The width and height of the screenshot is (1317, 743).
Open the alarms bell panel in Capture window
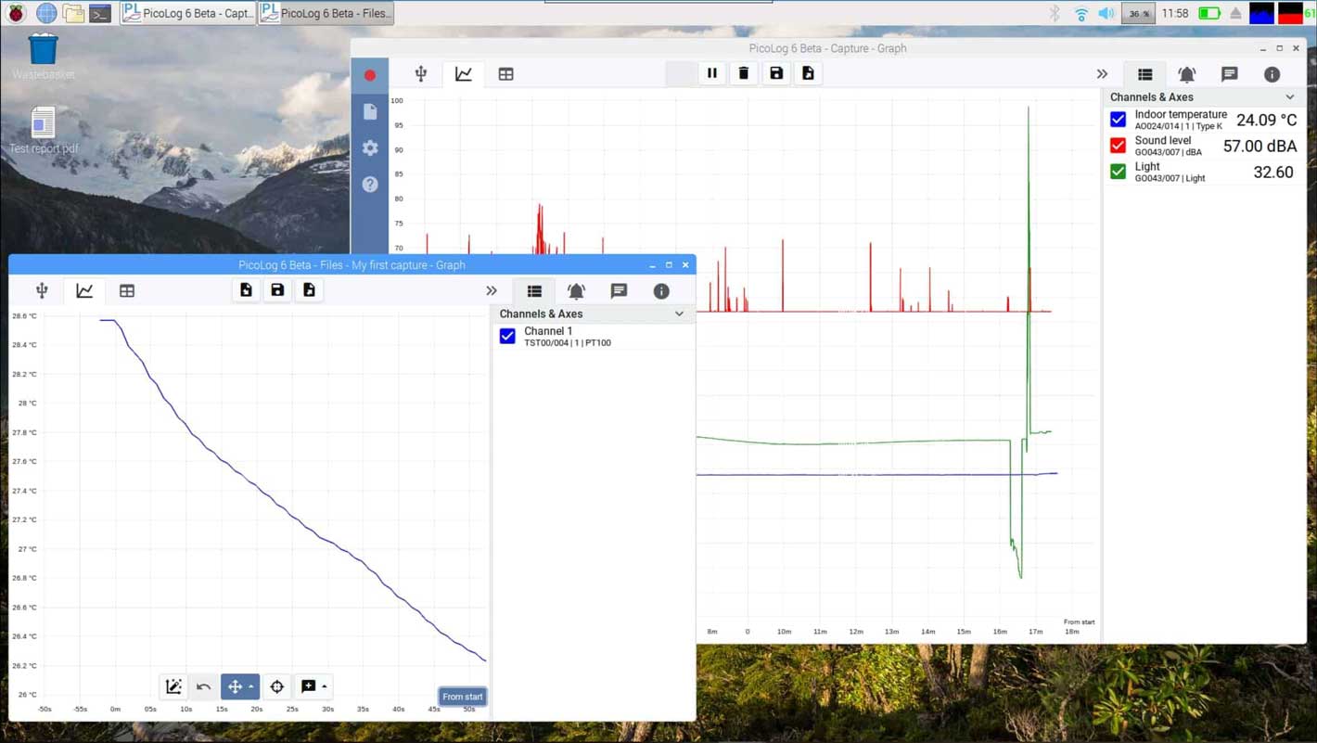1186,74
